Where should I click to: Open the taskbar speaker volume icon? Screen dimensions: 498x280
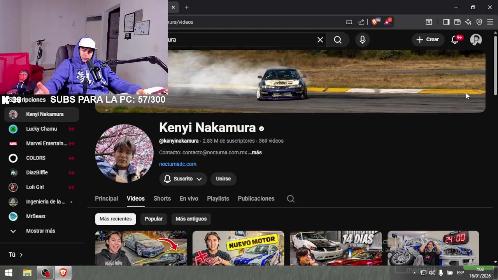point(432,273)
